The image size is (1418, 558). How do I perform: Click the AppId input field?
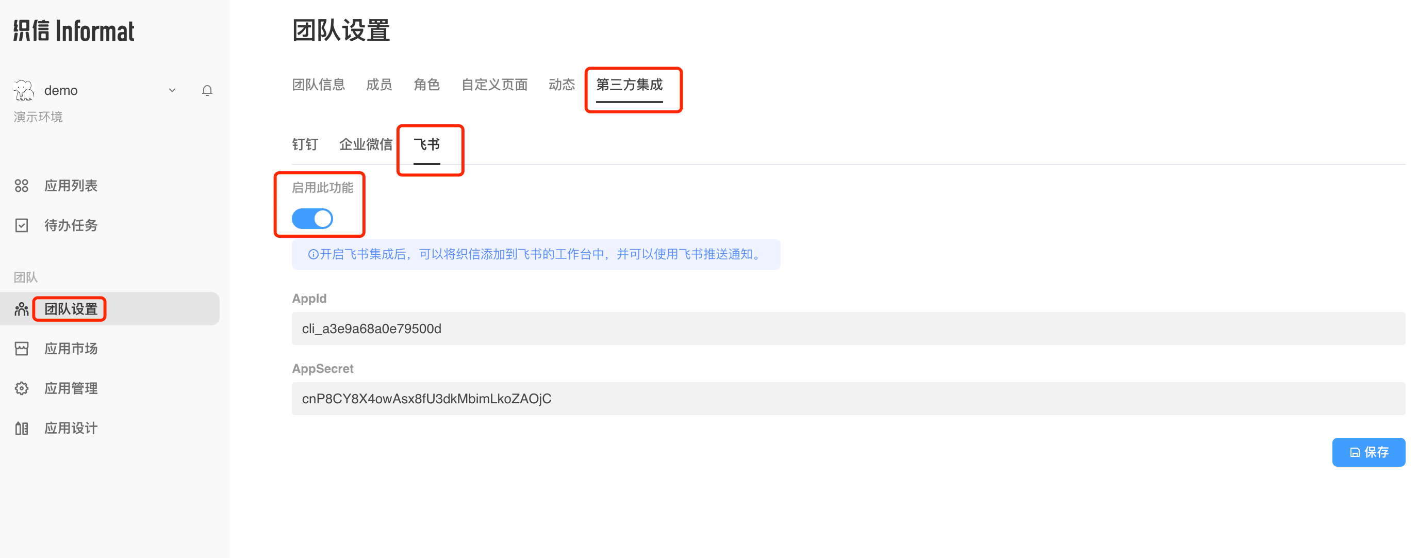(x=848, y=329)
